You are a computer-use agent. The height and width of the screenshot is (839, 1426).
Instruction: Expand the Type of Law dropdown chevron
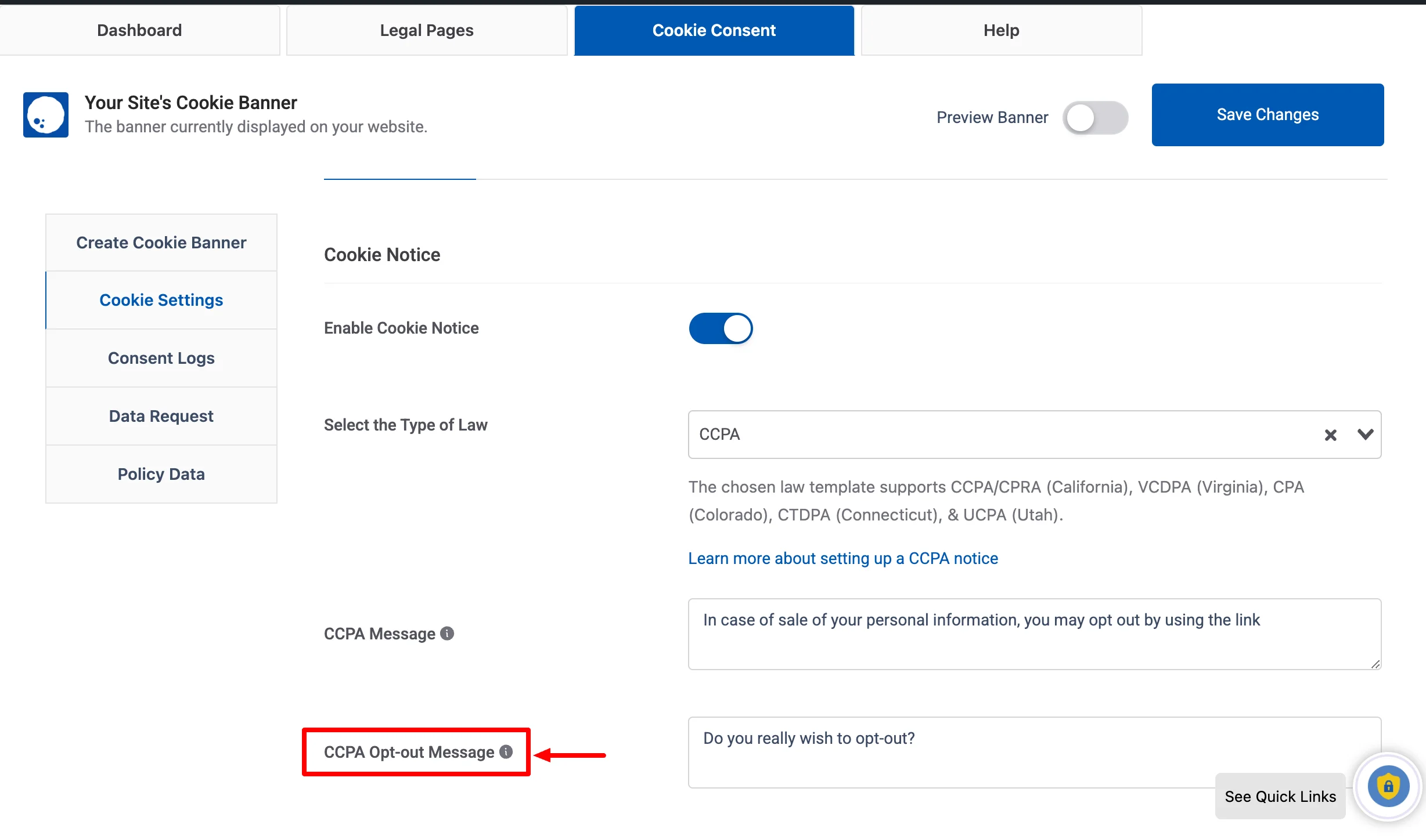pos(1364,435)
